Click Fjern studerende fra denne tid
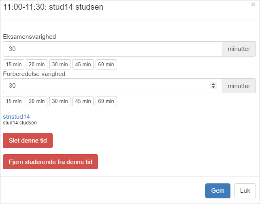The width and height of the screenshot is (260, 204). coord(50,162)
